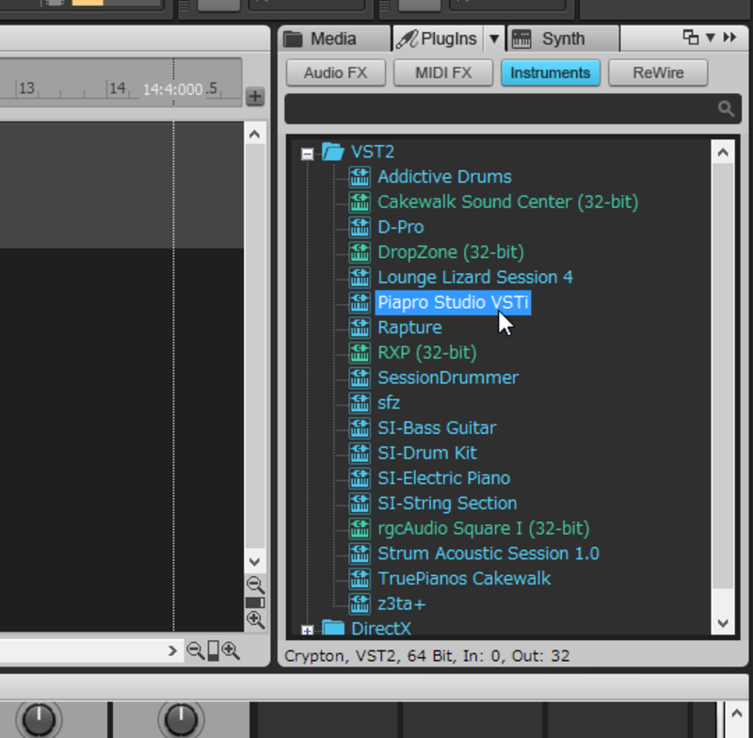Viewport: 753px width, 738px height.
Task: Click the SessionDrummer plugin icon
Action: coord(360,377)
